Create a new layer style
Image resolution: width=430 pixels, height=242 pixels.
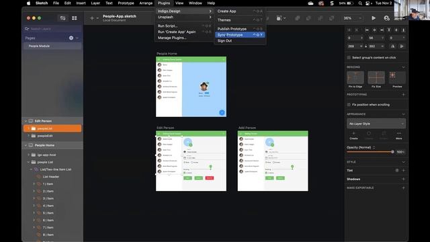(353, 135)
